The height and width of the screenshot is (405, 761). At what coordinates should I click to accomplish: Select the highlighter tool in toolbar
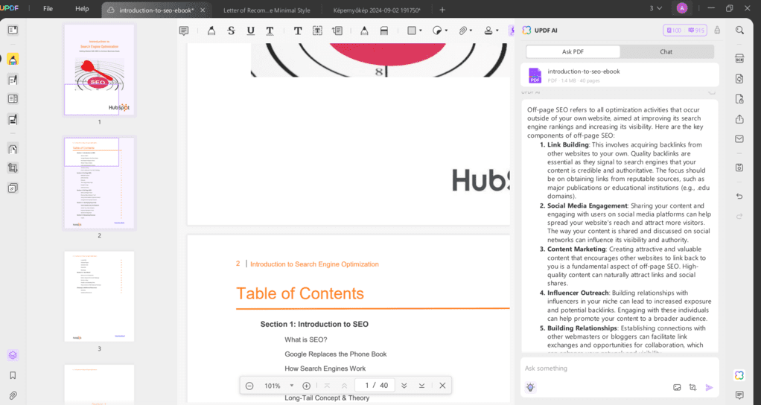coord(211,31)
